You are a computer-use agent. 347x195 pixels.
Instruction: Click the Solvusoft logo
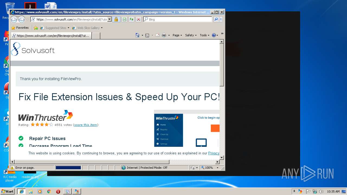point(33,49)
